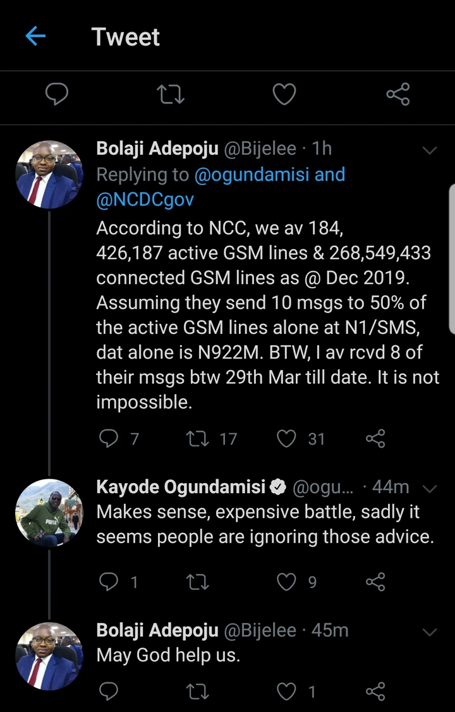
Task: Open the @NCDCgov mention link
Action: pyautogui.click(x=145, y=200)
